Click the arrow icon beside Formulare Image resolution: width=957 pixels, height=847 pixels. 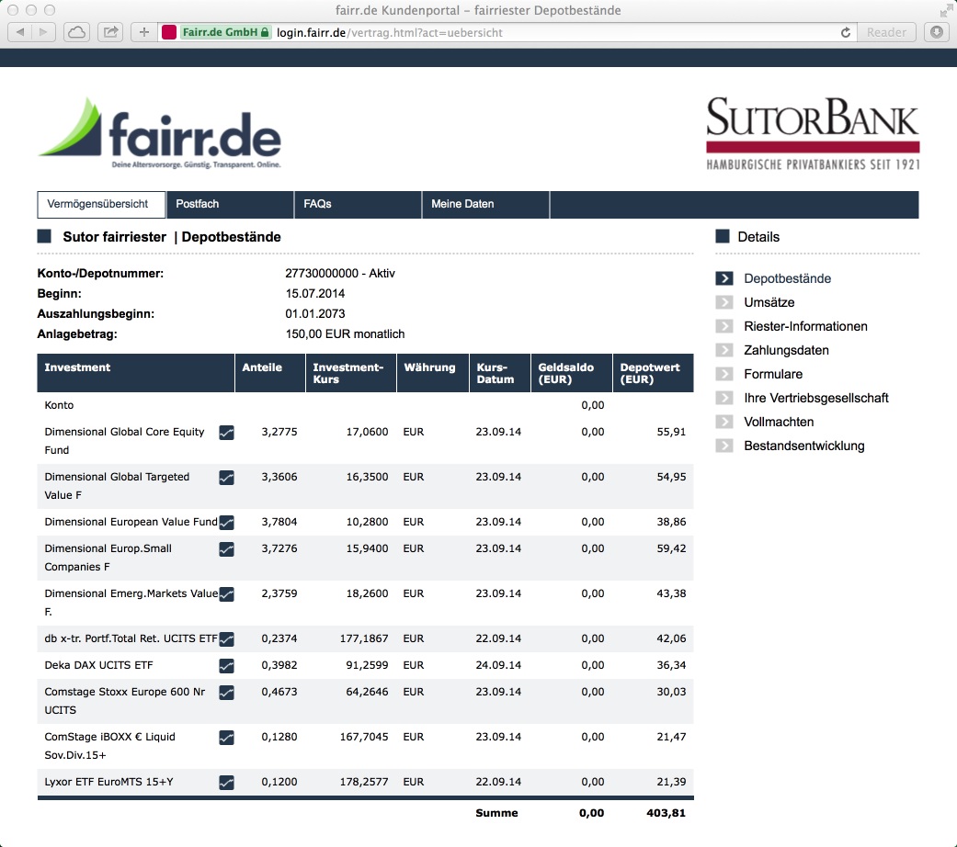[x=723, y=374]
